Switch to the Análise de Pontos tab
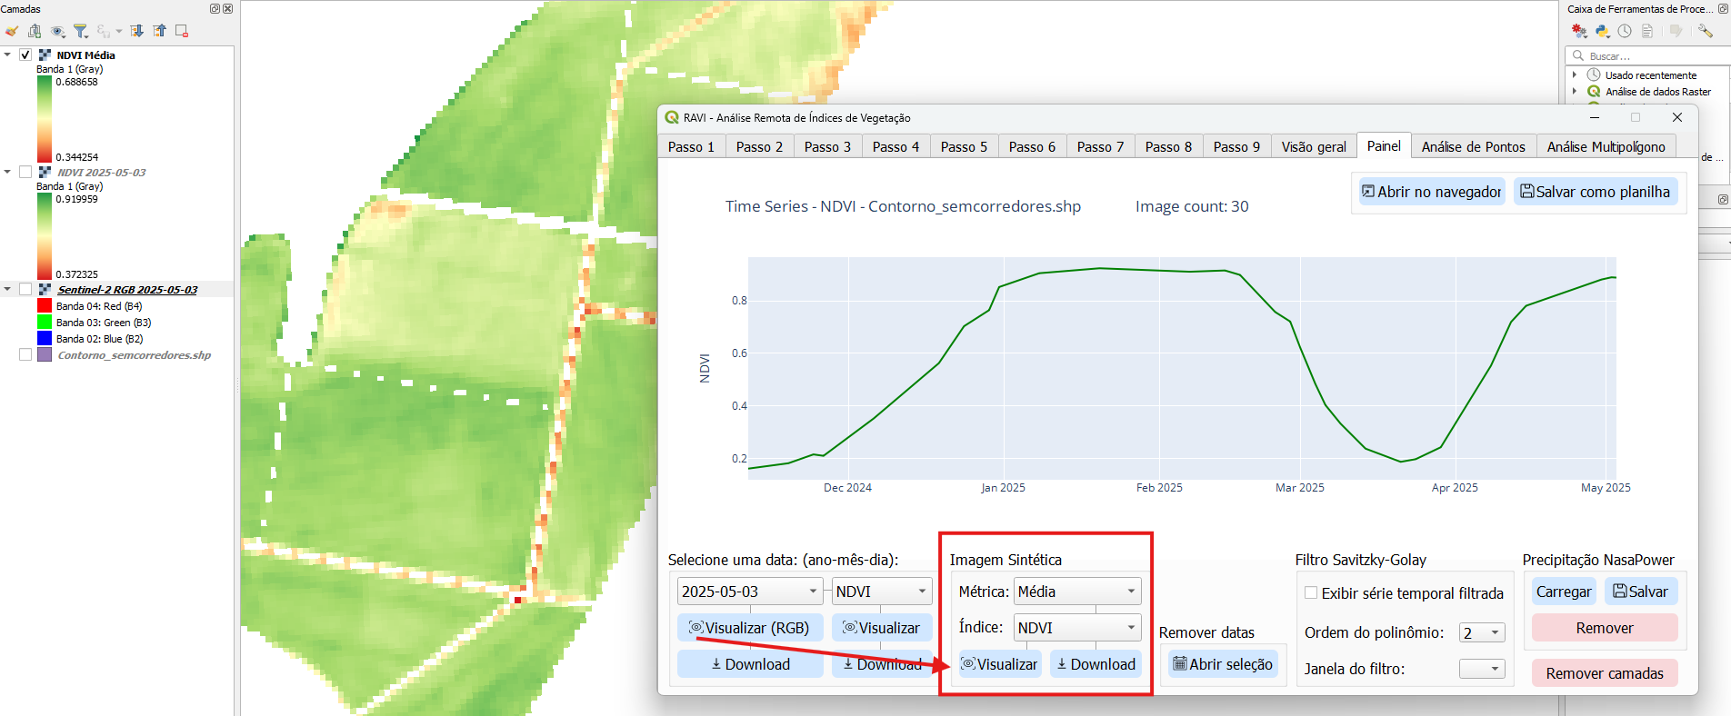The image size is (1731, 716). click(1473, 147)
